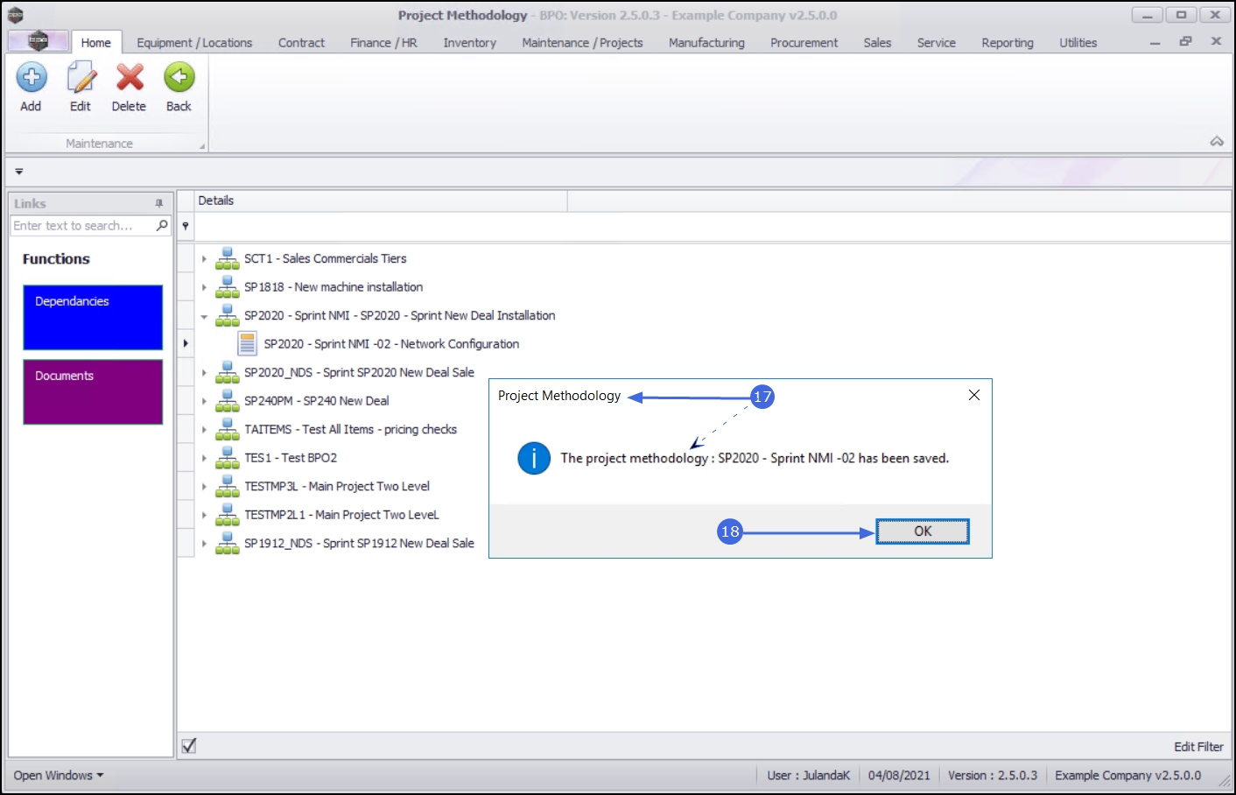Open the Manufacturing tab
The width and height of the screenshot is (1236, 795).
point(706,42)
